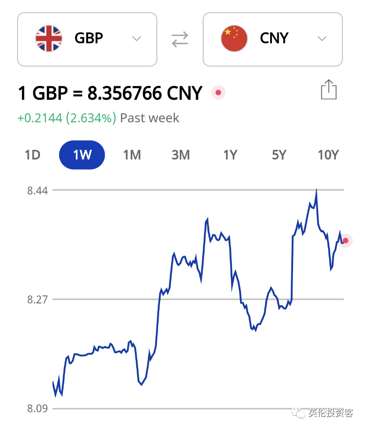This screenshot has height=429, width=365.
Task: Click the WeChat watermark logo
Action: click(298, 412)
